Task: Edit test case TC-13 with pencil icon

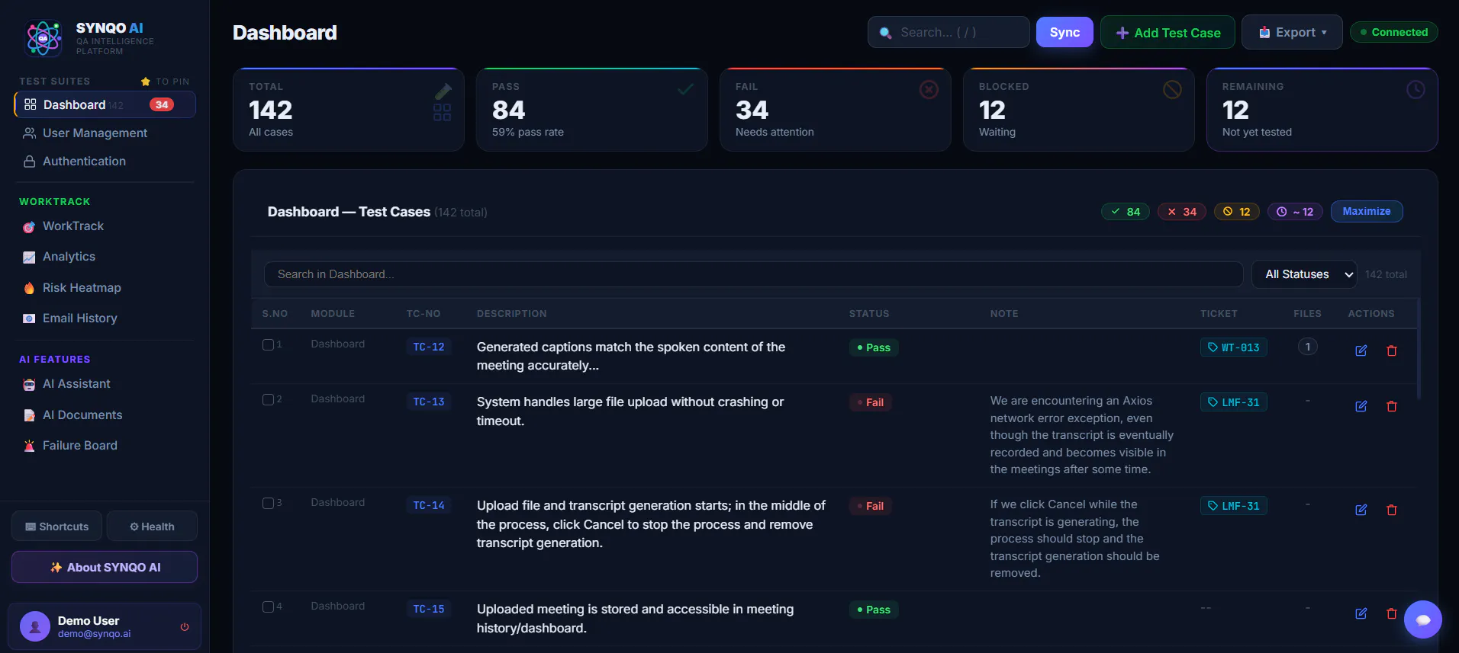Action: [x=1361, y=406]
